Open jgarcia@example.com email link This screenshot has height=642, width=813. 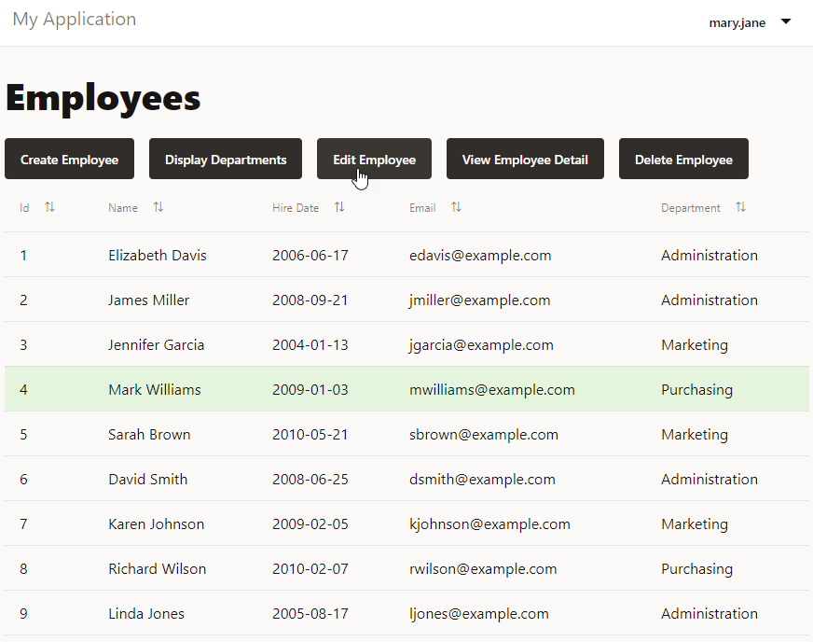tap(481, 344)
